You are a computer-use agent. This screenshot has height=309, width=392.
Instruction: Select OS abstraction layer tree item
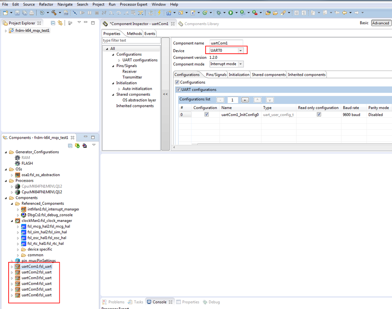139,100
